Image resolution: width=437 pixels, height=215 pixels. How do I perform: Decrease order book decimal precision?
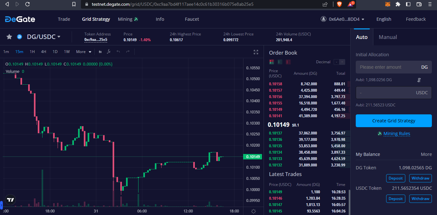click(x=337, y=62)
